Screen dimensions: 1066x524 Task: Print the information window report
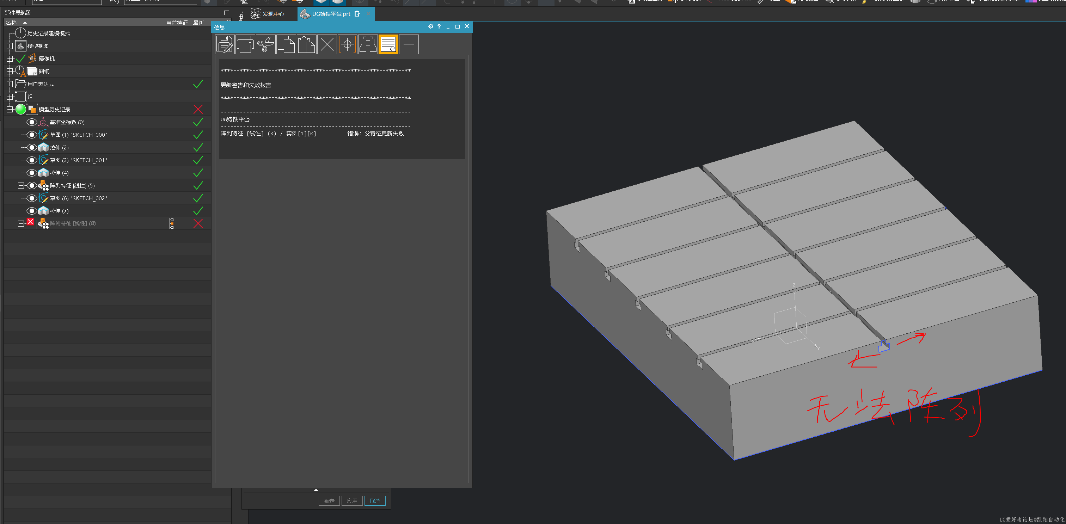click(x=245, y=44)
